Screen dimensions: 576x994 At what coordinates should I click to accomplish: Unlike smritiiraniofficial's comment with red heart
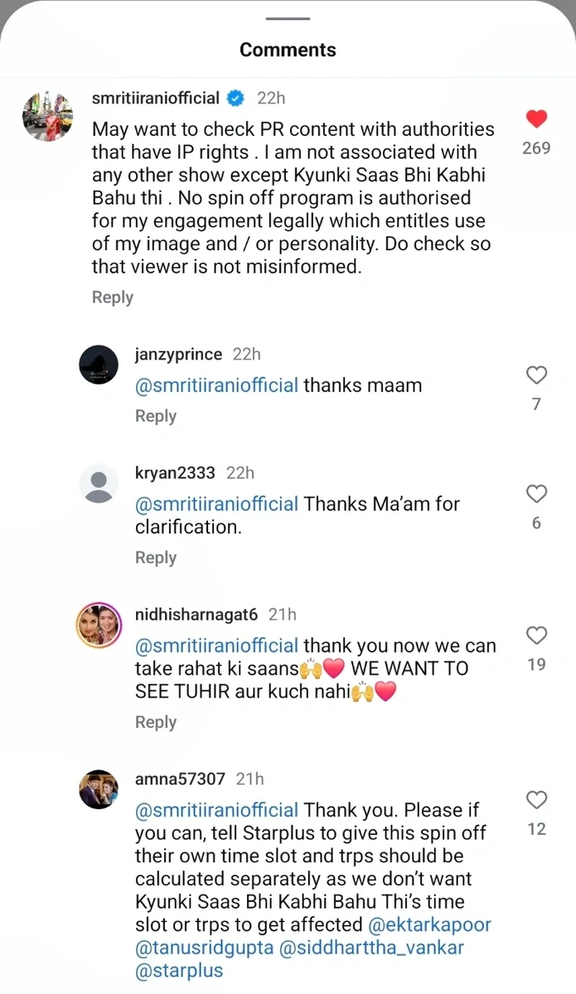click(x=536, y=119)
